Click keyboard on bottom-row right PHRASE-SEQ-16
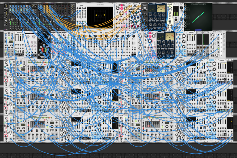Screen dimensions: 237x158 click(152, 124)
